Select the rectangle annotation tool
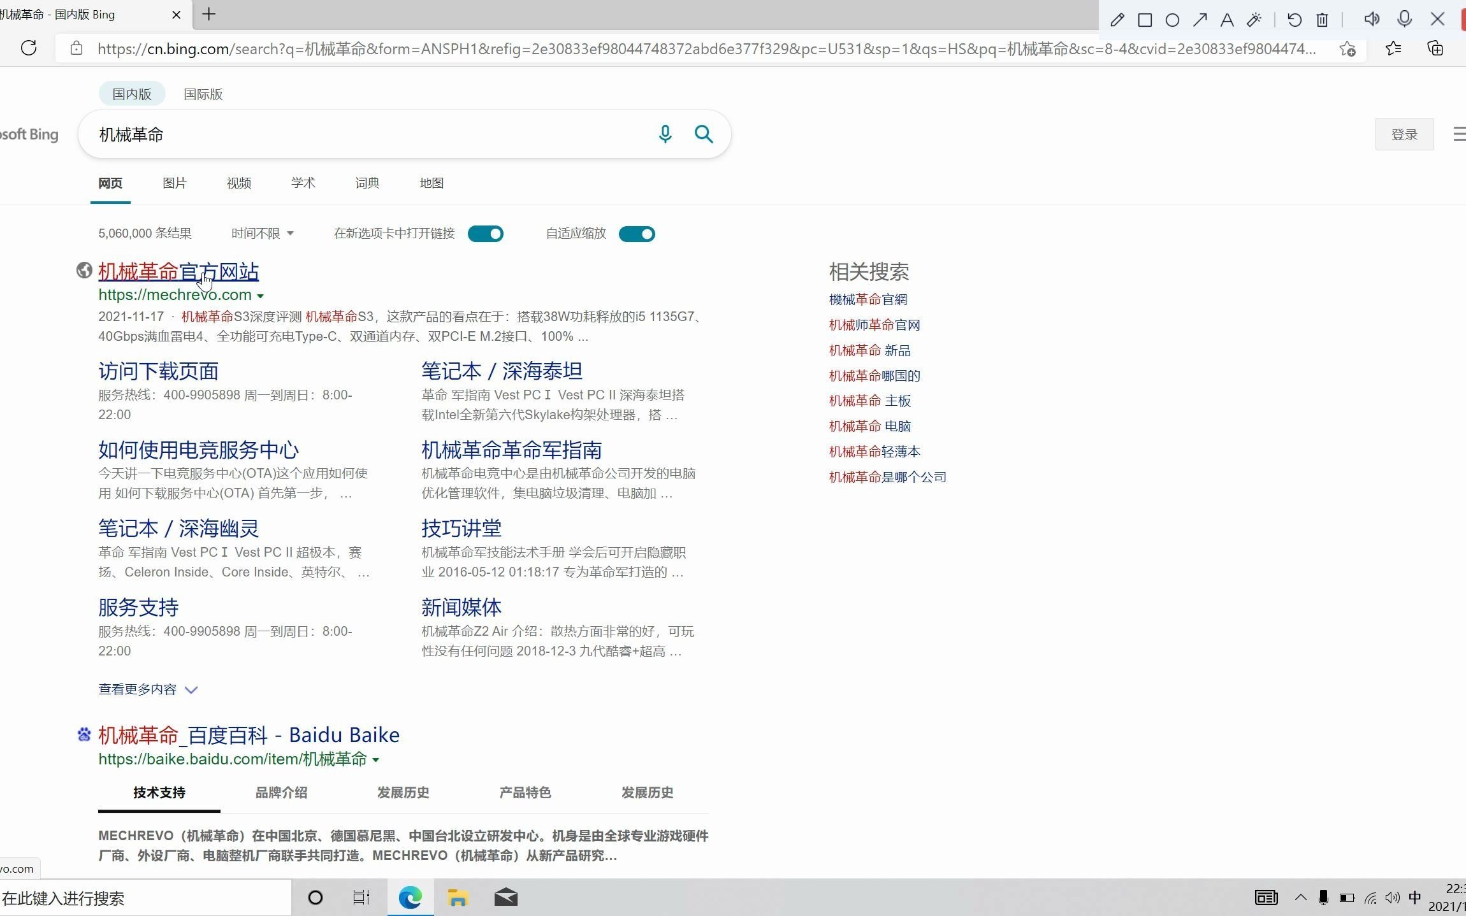This screenshot has height=916, width=1466. (x=1145, y=20)
